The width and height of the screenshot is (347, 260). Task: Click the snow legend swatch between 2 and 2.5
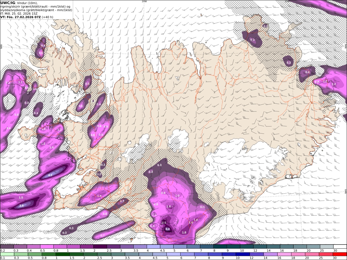100,247
